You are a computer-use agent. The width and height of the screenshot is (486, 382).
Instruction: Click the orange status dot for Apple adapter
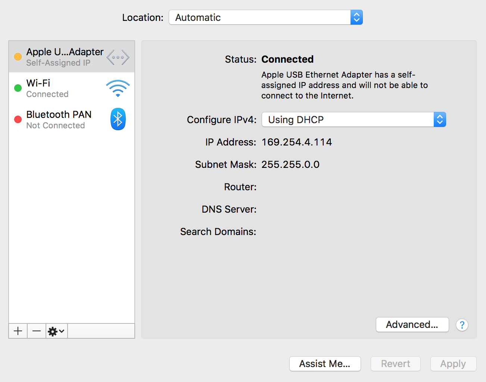18,57
